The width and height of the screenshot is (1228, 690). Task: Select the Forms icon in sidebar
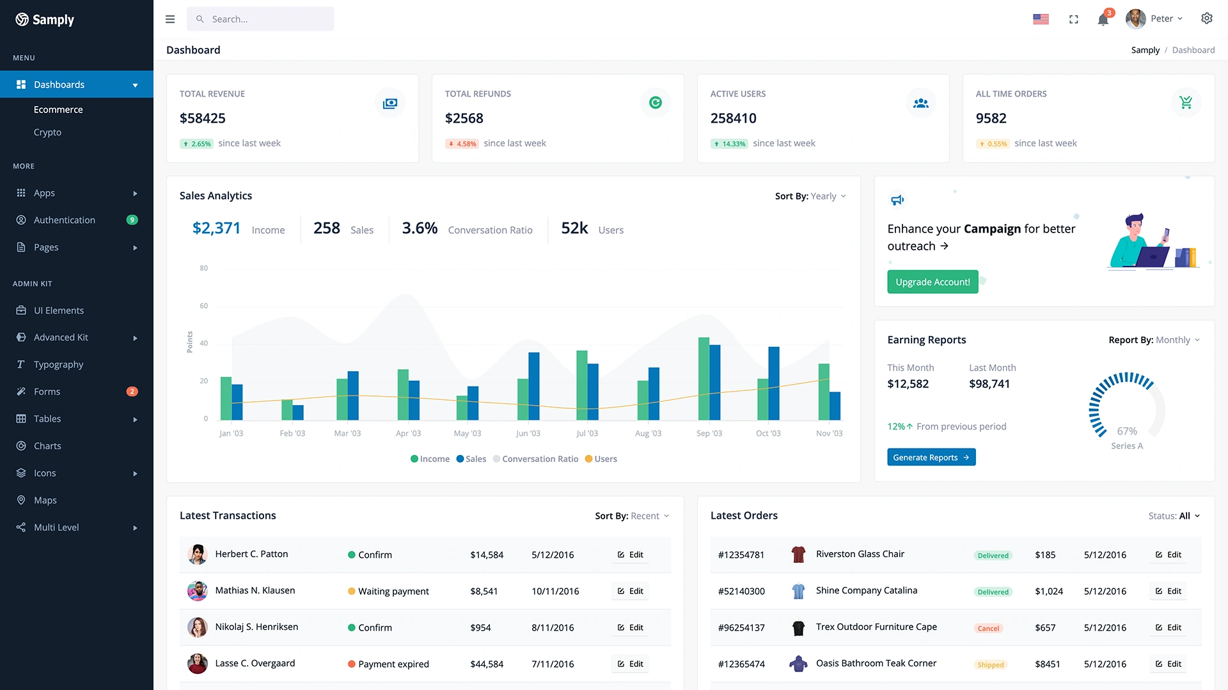[x=21, y=392]
